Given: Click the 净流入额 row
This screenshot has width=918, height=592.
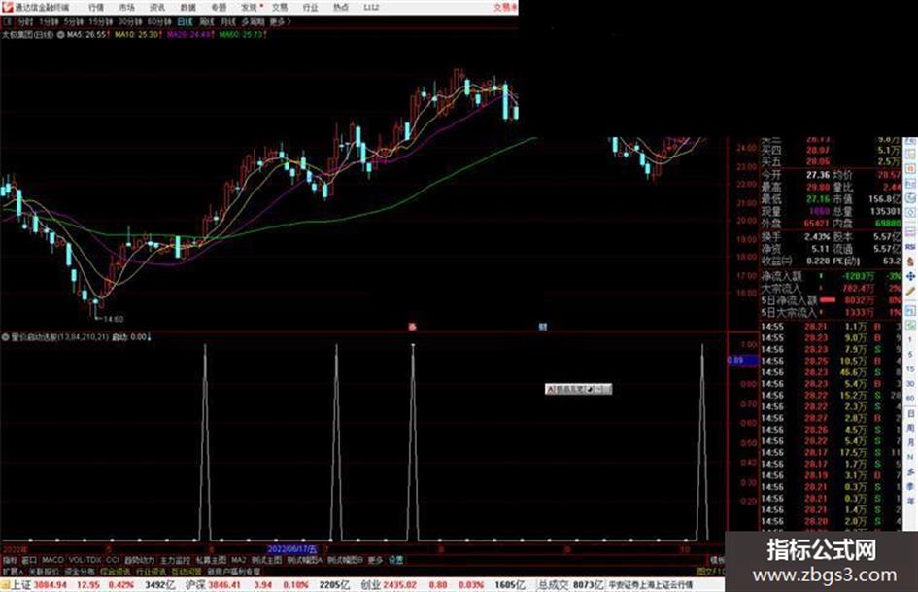Looking at the screenshot, I should tap(832, 276).
